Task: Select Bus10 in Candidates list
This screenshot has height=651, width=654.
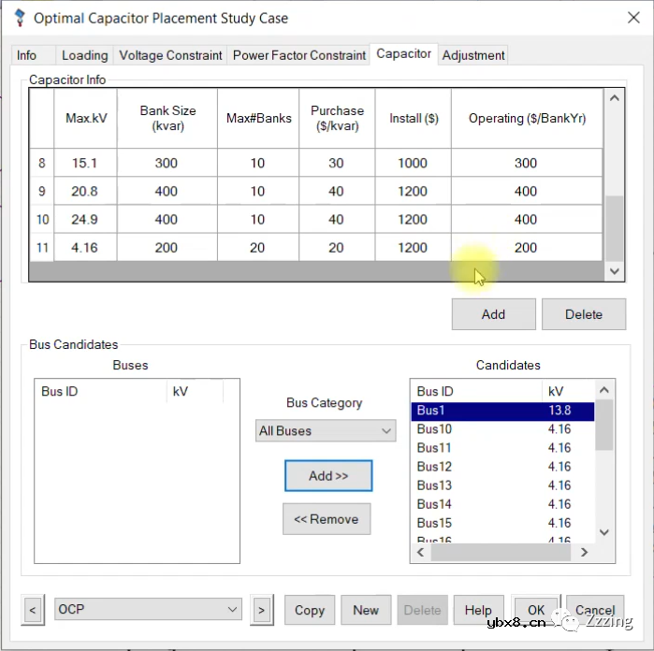Action: [x=434, y=429]
